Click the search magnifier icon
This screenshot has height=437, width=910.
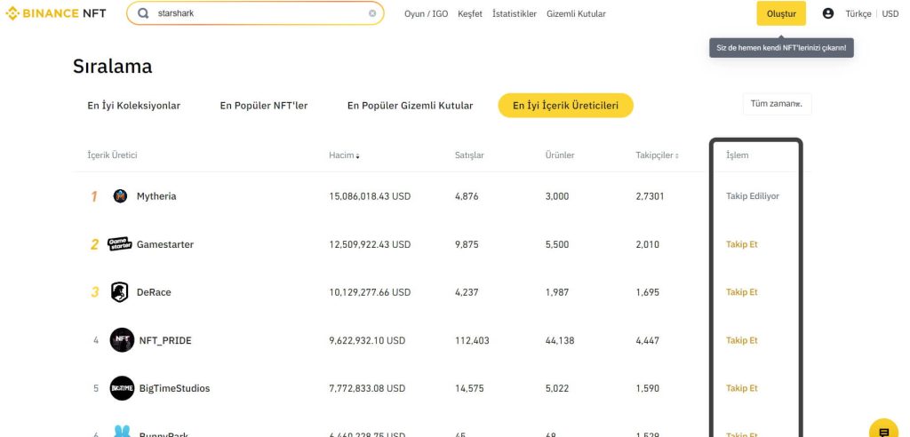point(143,13)
